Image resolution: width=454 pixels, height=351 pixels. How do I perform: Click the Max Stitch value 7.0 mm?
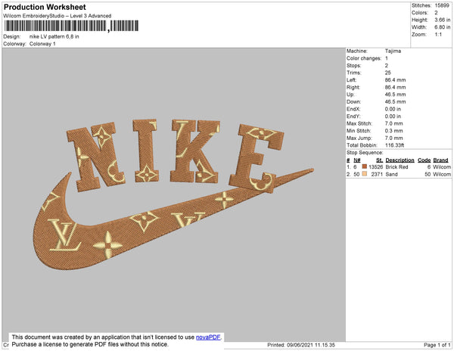point(393,123)
